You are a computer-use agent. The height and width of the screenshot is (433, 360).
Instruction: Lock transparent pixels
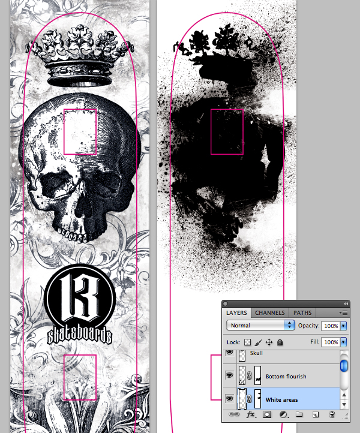[248, 342]
